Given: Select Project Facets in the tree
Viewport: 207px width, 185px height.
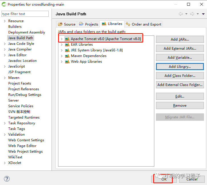Looking at the screenshot, I should tap(20, 83).
